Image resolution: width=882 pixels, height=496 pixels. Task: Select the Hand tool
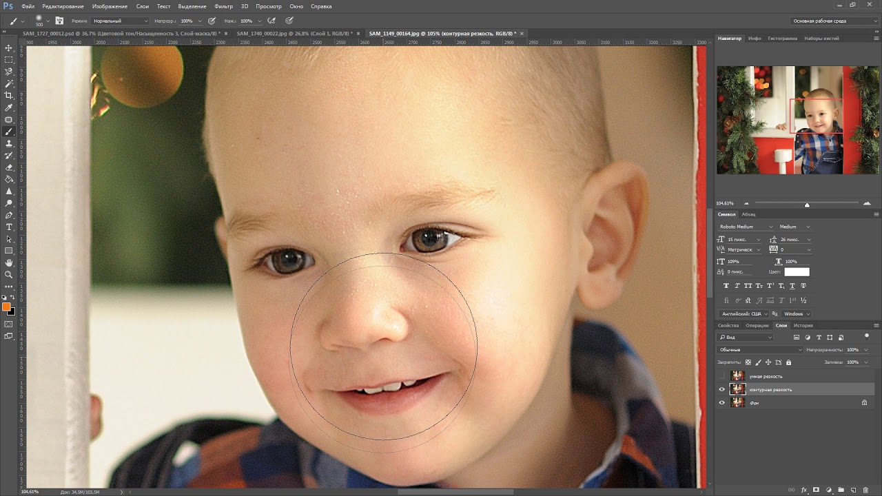tap(9, 262)
